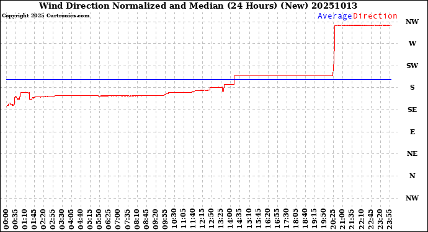Click the '23:55' time axis label
428x232 pixels.
tap(389, 219)
